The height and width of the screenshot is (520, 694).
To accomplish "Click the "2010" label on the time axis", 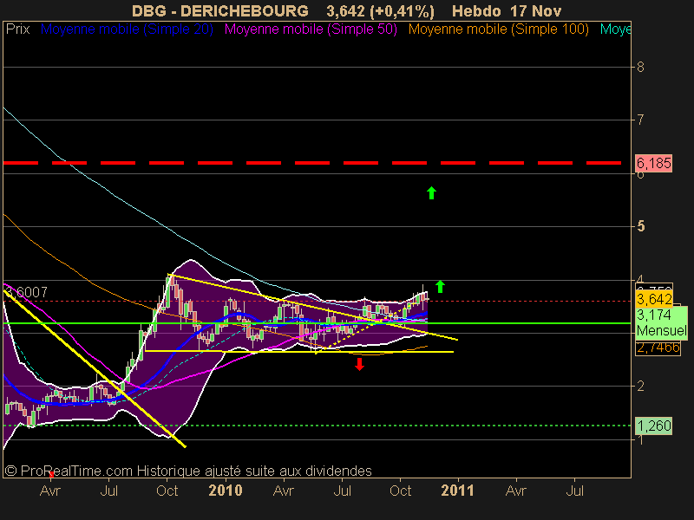I will coord(226,491).
